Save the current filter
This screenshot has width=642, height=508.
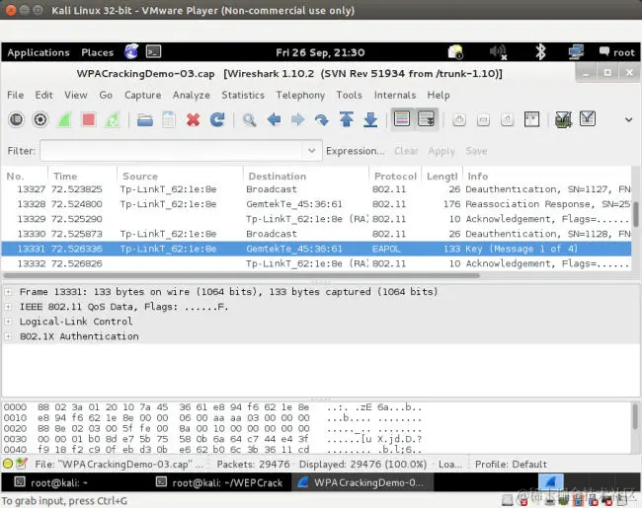tap(476, 151)
